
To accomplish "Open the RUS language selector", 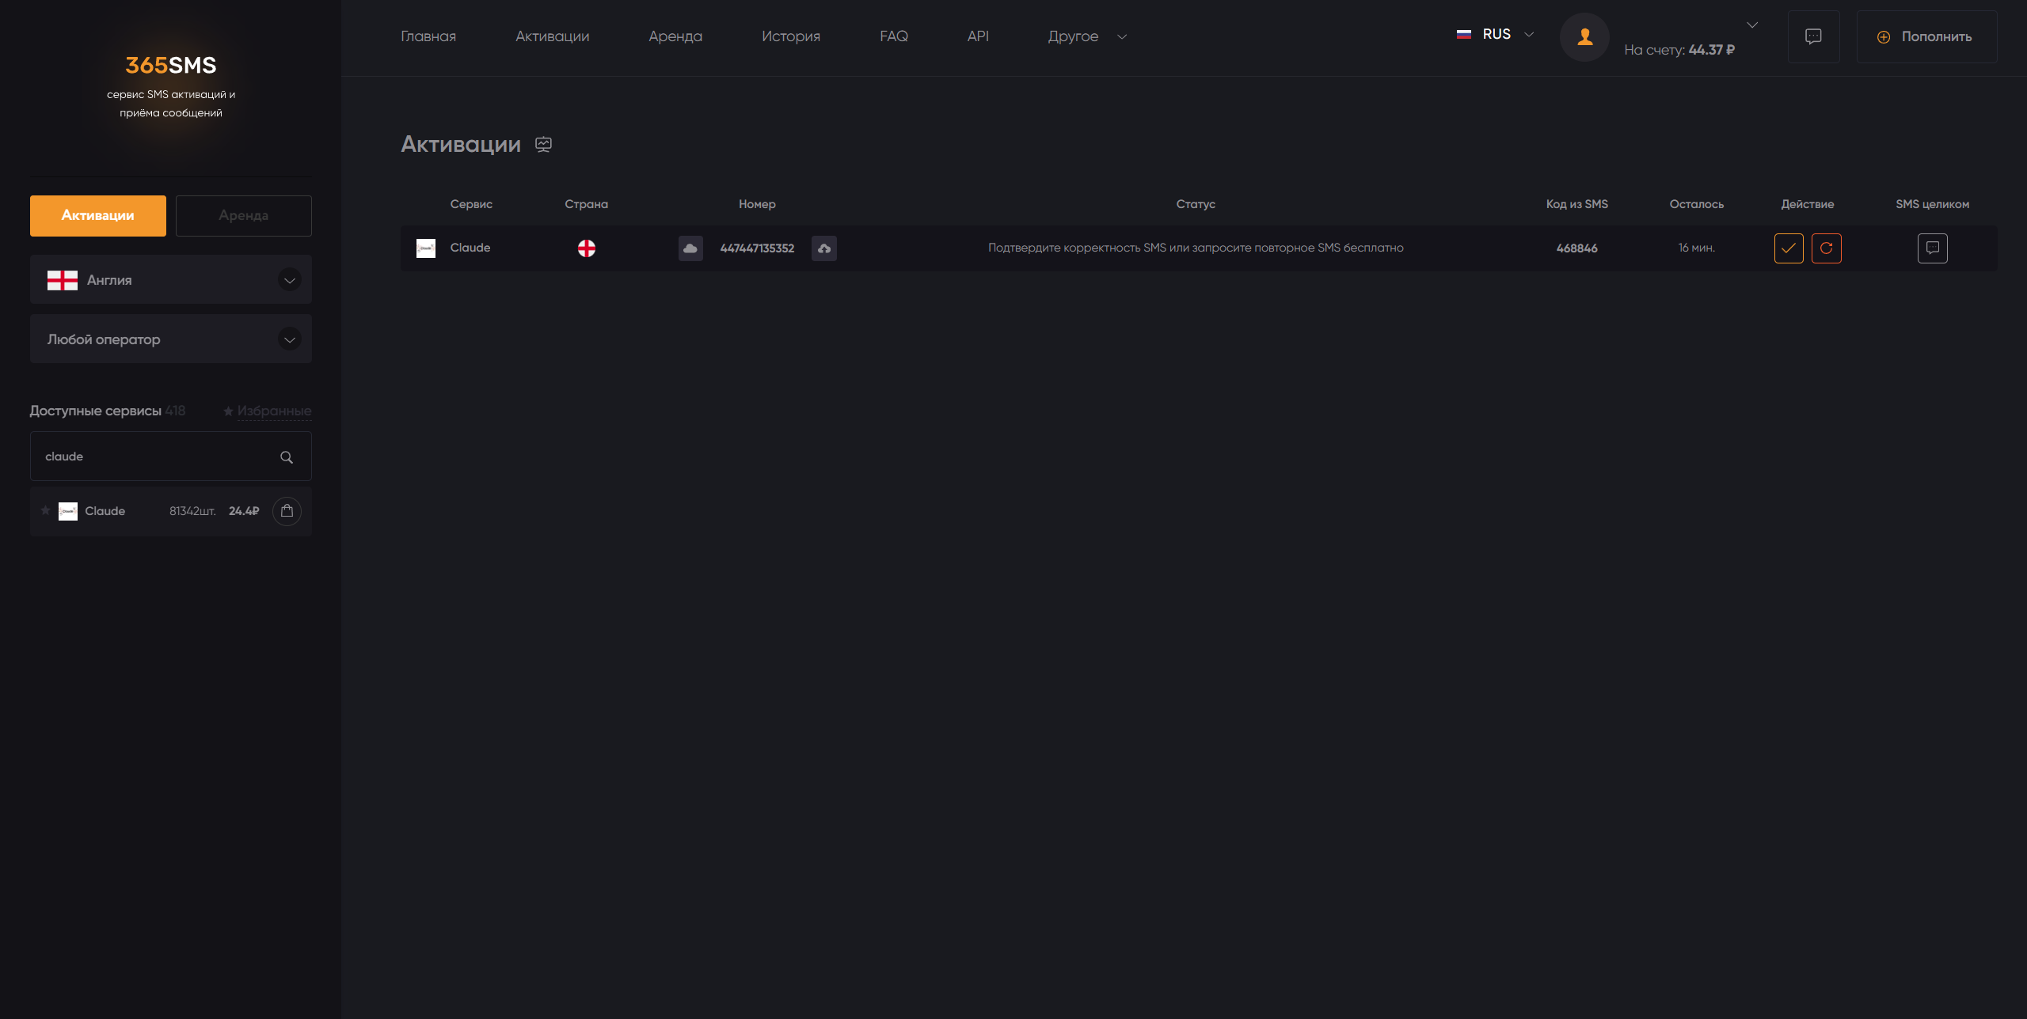I will (1495, 35).
